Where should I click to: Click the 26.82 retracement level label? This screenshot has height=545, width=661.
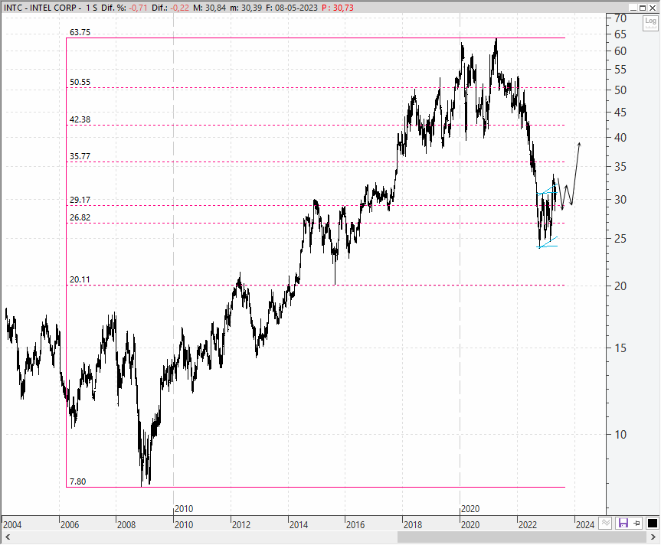(80, 217)
